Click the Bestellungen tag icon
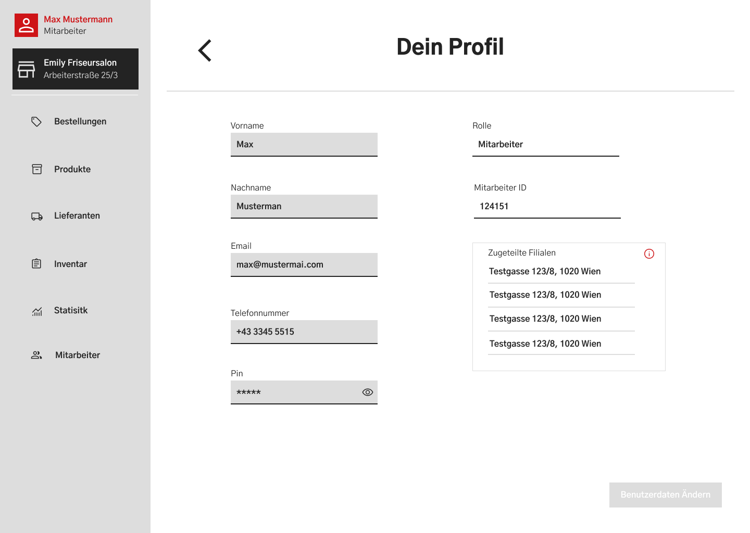This screenshot has height=533, width=750. [x=36, y=122]
